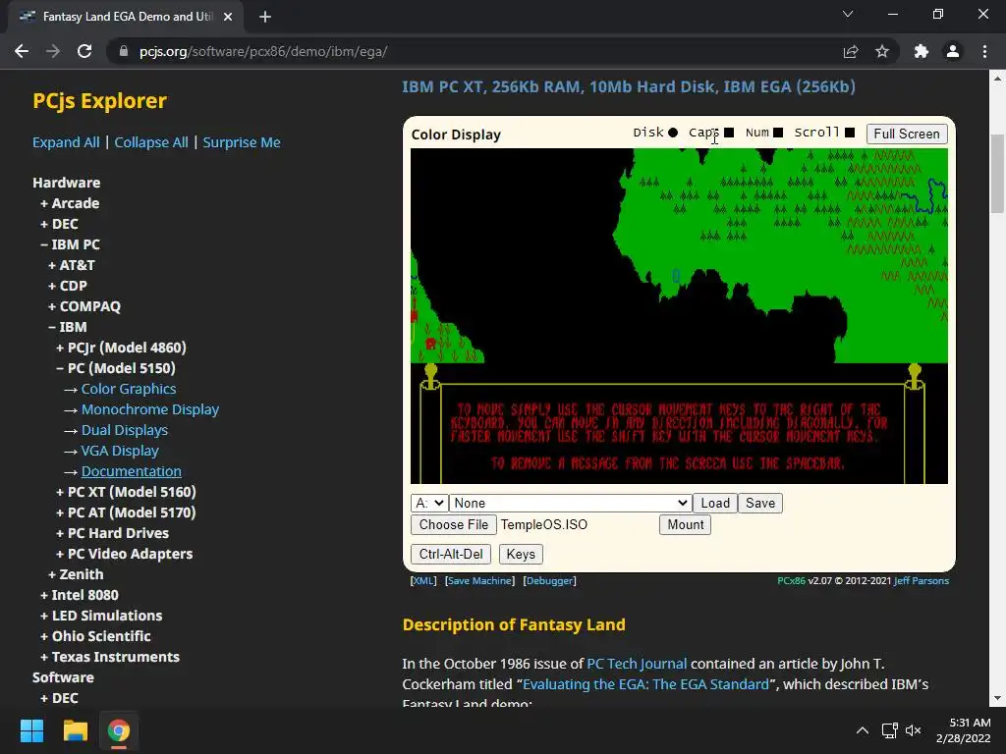Open a new browser tab

coord(265,17)
